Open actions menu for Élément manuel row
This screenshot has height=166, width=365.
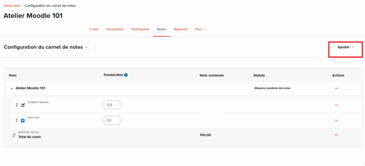coord(336,105)
